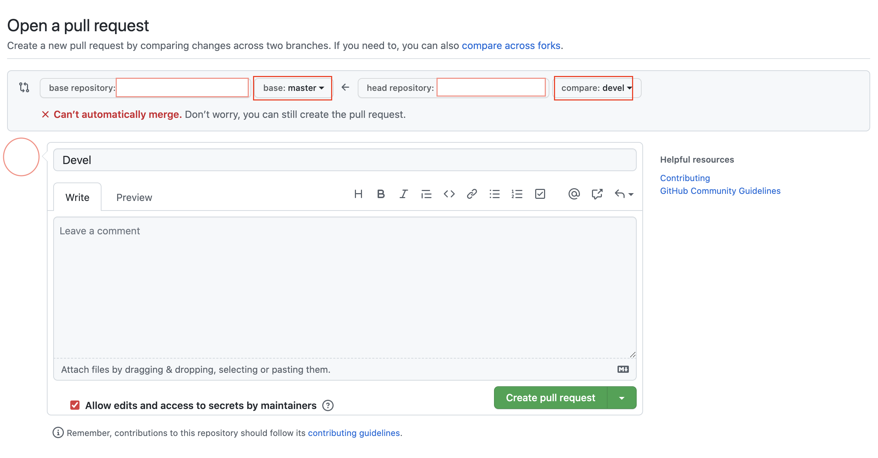Switch to the Preview tab

tap(134, 197)
